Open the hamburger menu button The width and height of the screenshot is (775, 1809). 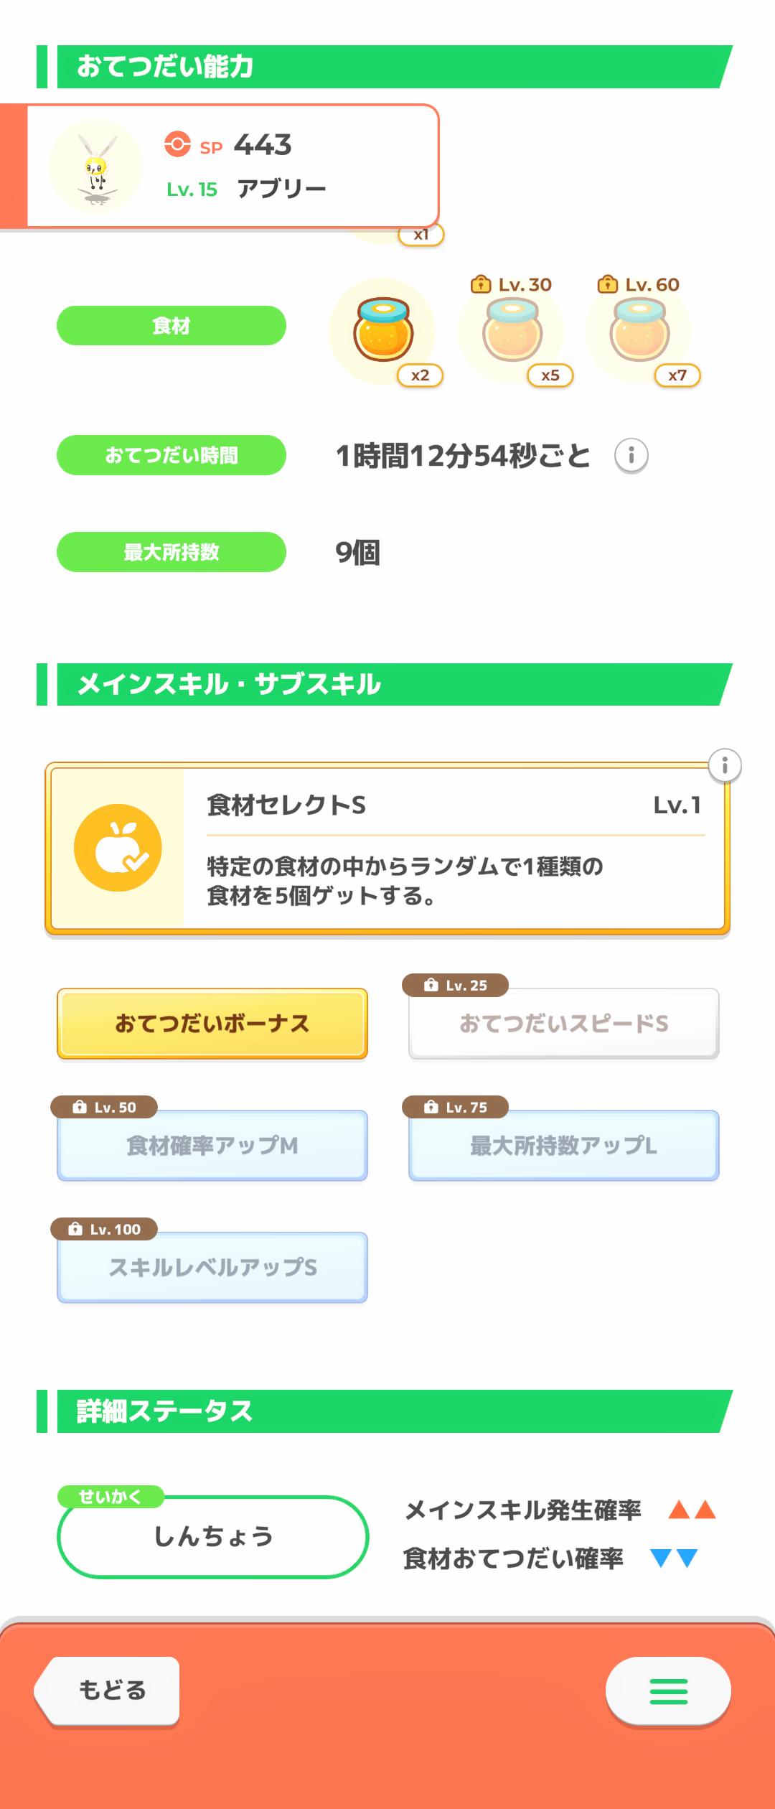click(x=668, y=1691)
